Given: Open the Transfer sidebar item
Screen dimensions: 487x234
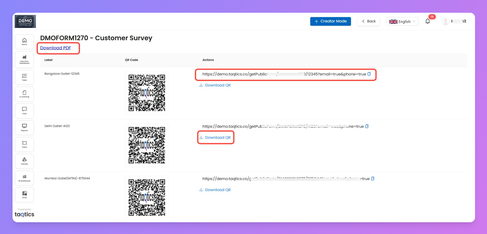Looking at the screenshot, I should coord(24,161).
